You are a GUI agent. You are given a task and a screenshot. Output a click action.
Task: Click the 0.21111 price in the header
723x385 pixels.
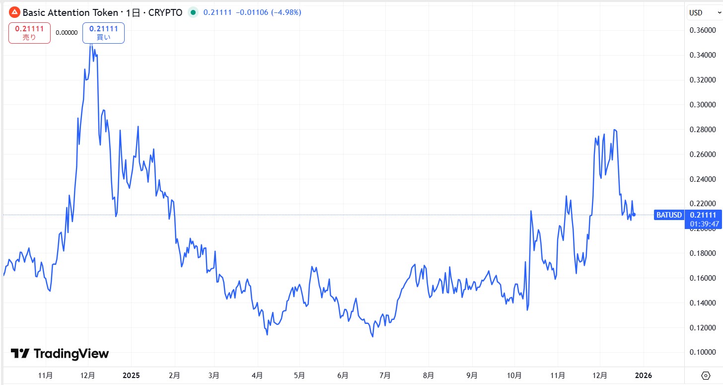[x=217, y=12]
